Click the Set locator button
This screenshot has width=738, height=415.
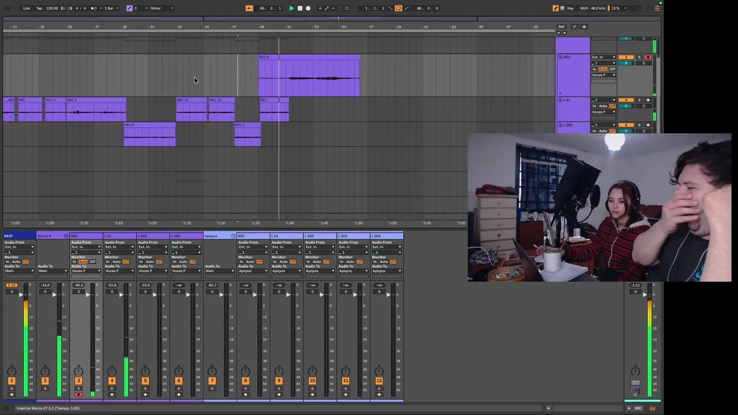(562, 27)
